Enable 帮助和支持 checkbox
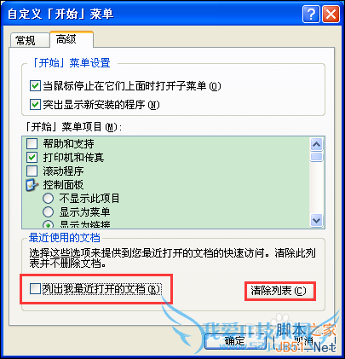The height and width of the screenshot is (359, 345). point(32,143)
